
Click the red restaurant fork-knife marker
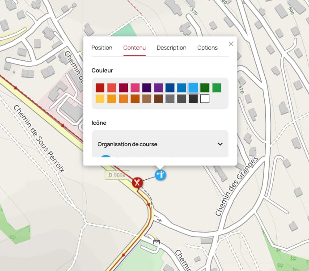(137, 182)
